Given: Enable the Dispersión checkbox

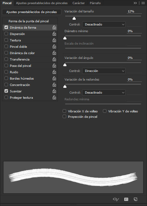Looking at the screenshot, I should (x=6, y=34).
